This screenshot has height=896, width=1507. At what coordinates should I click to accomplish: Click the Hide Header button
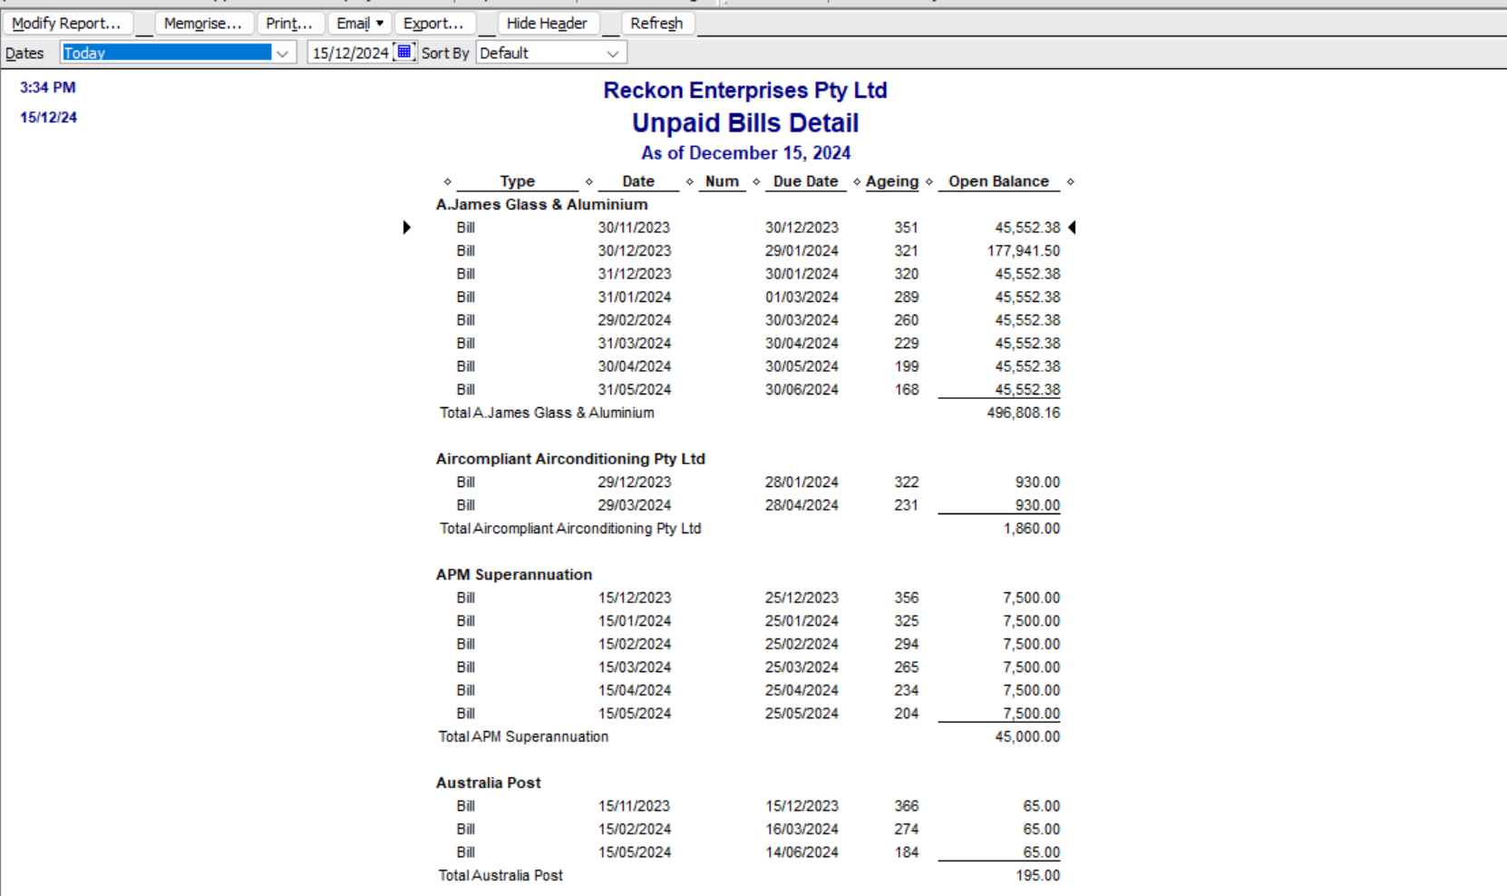pos(547,24)
